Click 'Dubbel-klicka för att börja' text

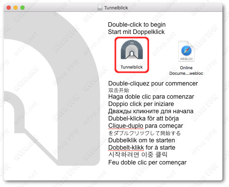coord(144,118)
